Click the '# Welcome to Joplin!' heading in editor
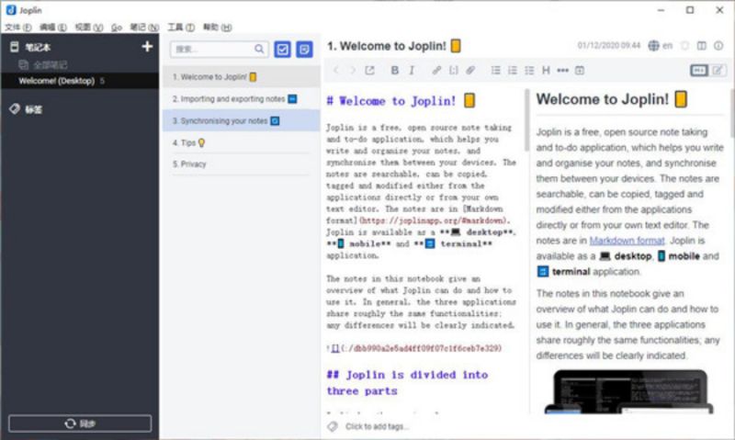 coord(401,101)
